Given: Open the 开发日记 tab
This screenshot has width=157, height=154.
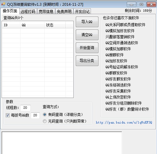Looking at the screenshot, I should (82, 11).
